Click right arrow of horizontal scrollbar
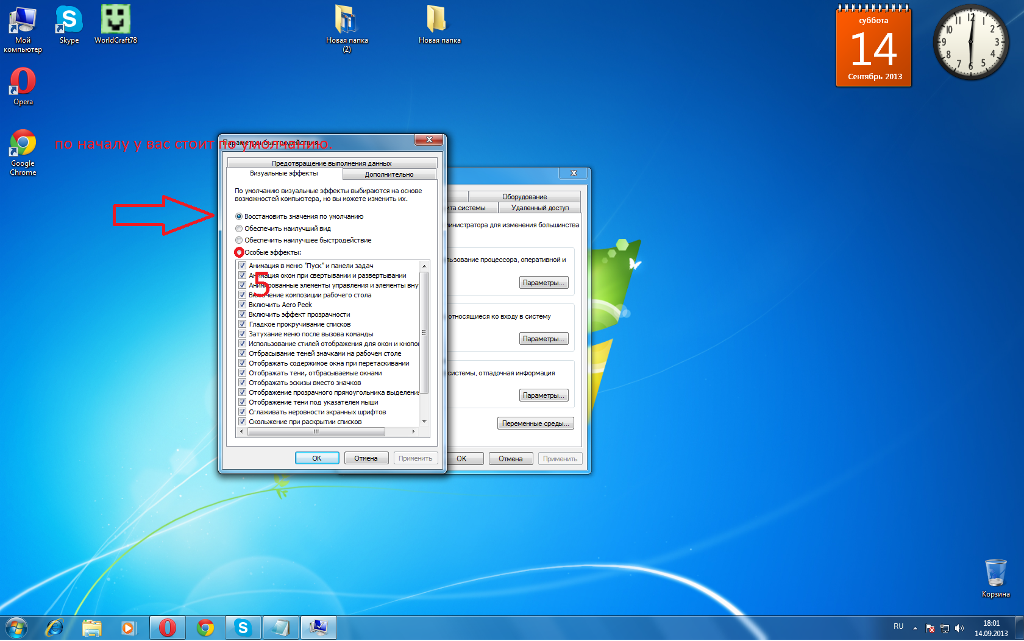The width and height of the screenshot is (1024, 641). tap(413, 431)
